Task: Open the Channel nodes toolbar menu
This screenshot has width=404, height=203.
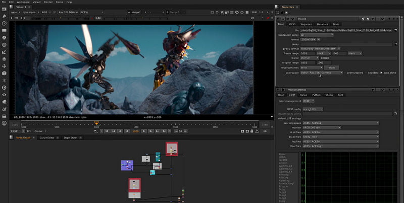Action: point(4,31)
